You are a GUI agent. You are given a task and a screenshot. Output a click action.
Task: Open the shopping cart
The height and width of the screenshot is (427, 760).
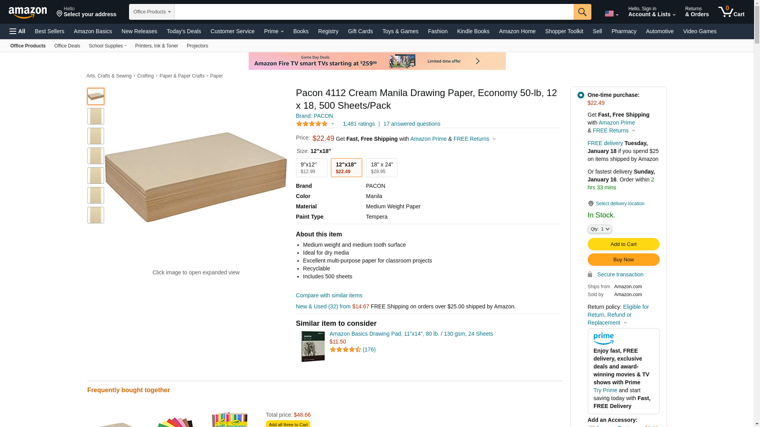point(731,12)
